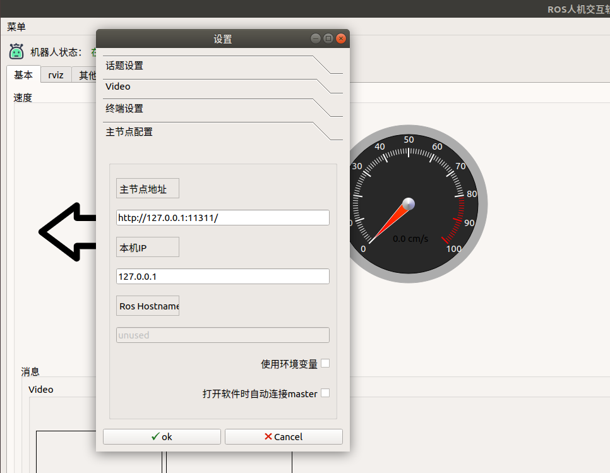The width and height of the screenshot is (610, 473).
Task: Click the 速度 group label
Action: [x=23, y=98]
